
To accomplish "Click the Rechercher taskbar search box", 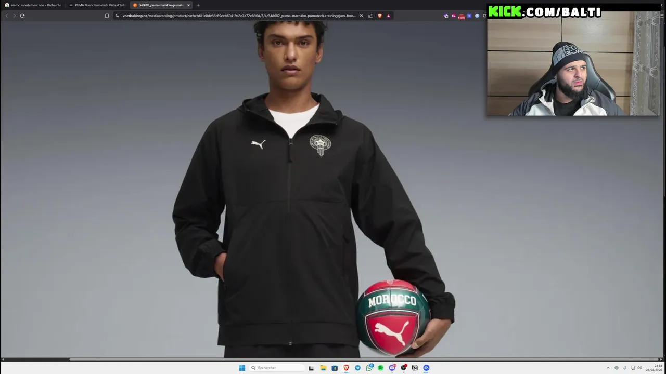I will pos(277,368).
